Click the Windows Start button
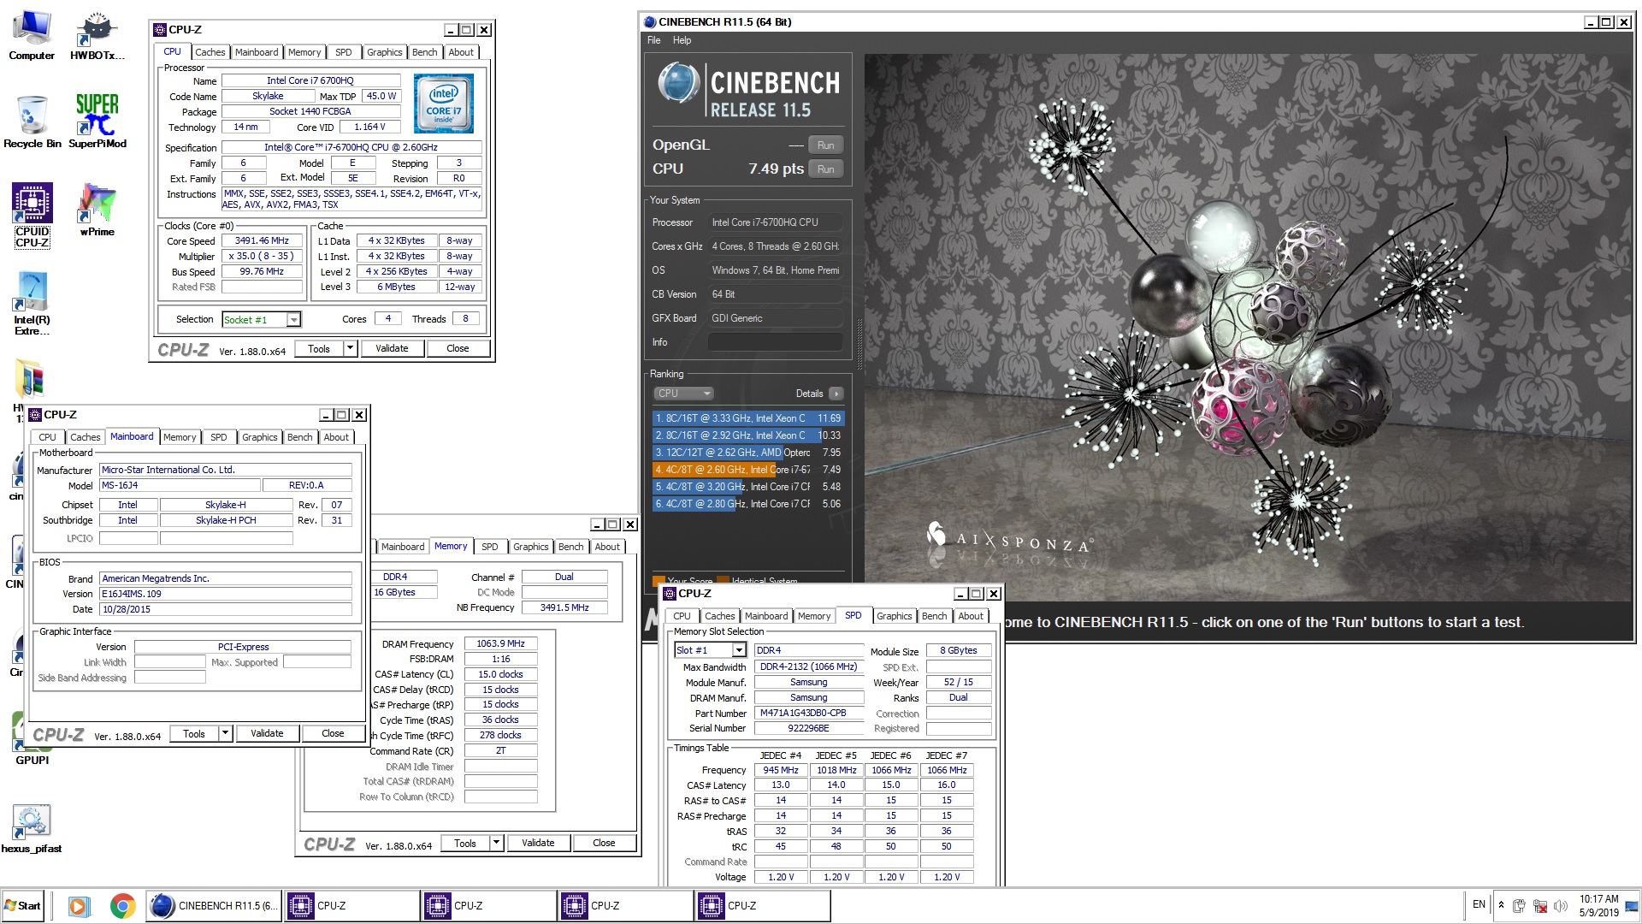The height and width of the screenshot is (924, 1642). 22,906
